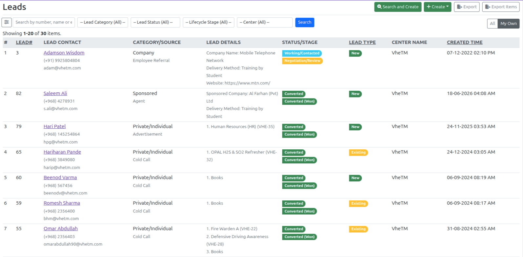The width and height of the screenshot is (523, 257).
Task: Click the Converted badge in Beenod Varma's row
Action: coord(294,178)
